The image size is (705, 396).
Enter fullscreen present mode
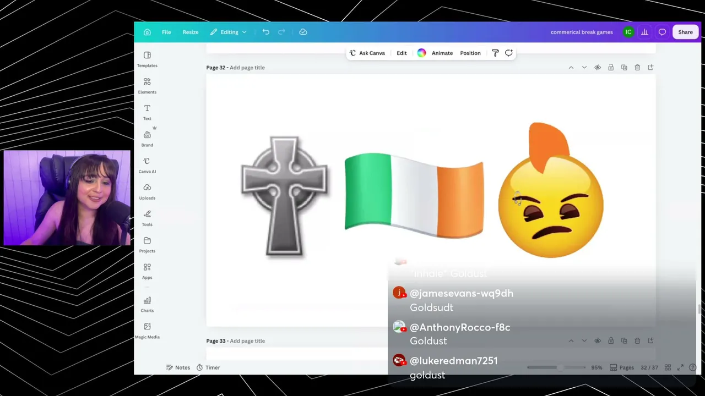(x=680, y=367)
